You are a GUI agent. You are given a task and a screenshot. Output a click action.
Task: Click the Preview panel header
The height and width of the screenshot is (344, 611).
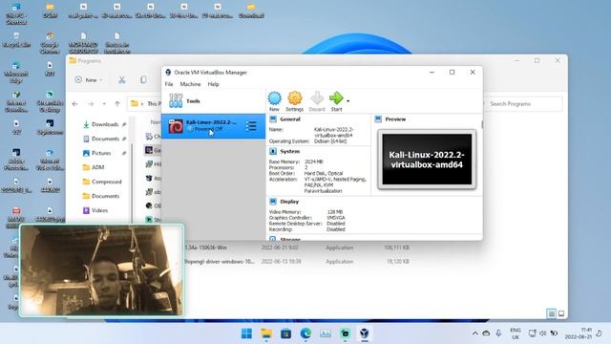coord(395,119)
